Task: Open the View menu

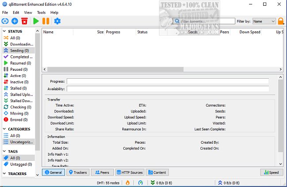Action: 28,12
